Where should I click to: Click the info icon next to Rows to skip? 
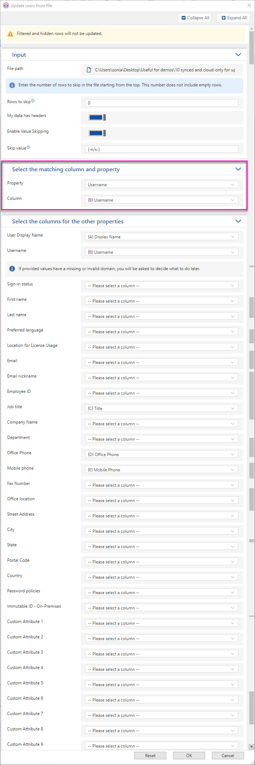33,101
